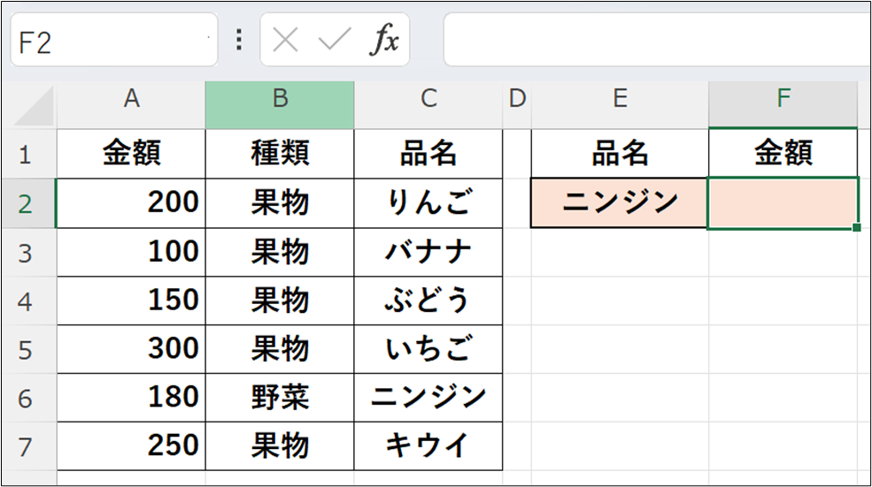Click inside the formula bar input
The height and width of the screenshot is (487, 872).
click(x=655, y=40)
